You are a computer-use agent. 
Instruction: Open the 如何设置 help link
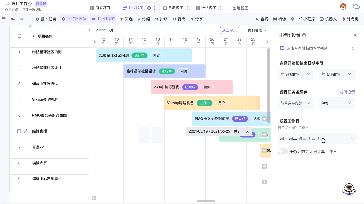coord(347,92)
